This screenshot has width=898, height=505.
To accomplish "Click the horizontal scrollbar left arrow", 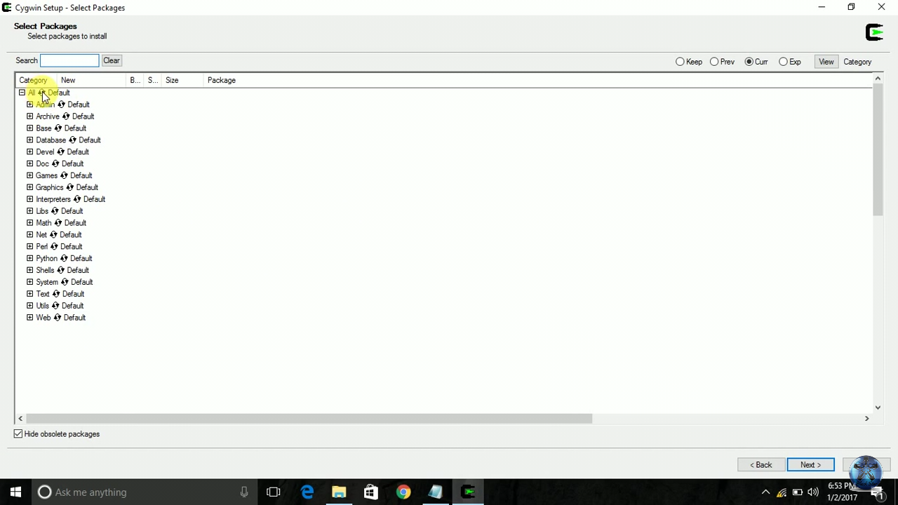I will [x=20, y=419].
